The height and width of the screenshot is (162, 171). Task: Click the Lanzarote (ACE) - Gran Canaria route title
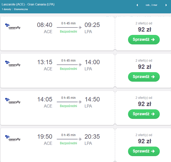28,4
